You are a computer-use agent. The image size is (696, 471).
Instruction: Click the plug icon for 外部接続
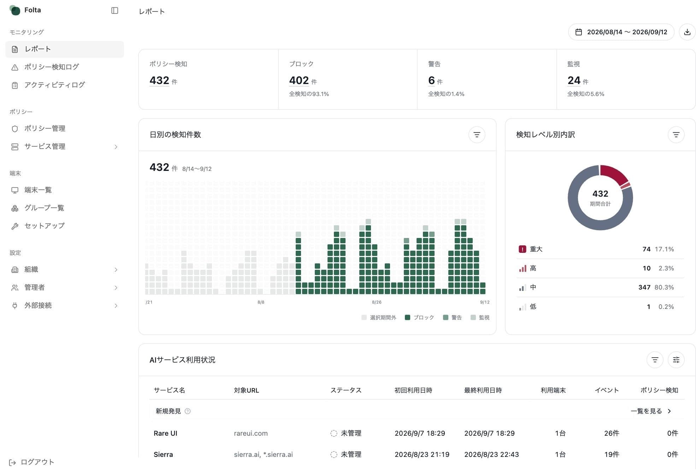(x=15, y=306)
